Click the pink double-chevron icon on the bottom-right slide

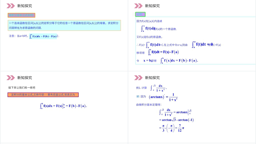coord(138,78)
